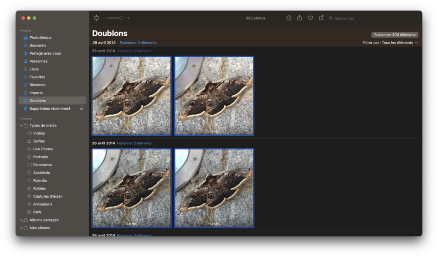Select Imports in sidebar
Image resolution: width=438 pixels, height=257 pixels.
point(52,93)
